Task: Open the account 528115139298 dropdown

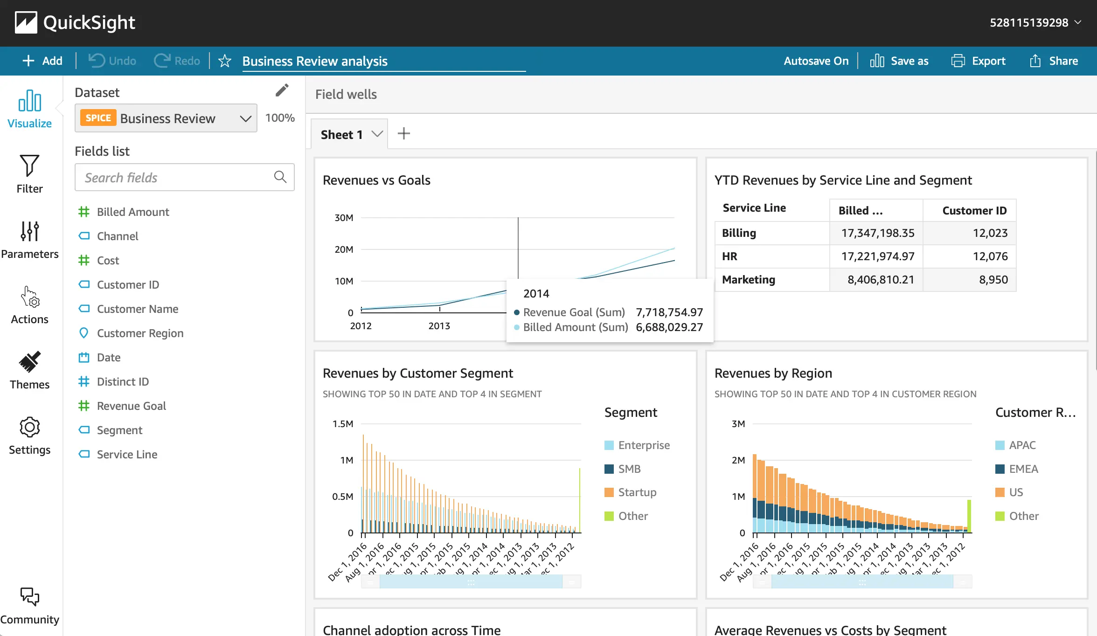Action: click(1035, 22)
